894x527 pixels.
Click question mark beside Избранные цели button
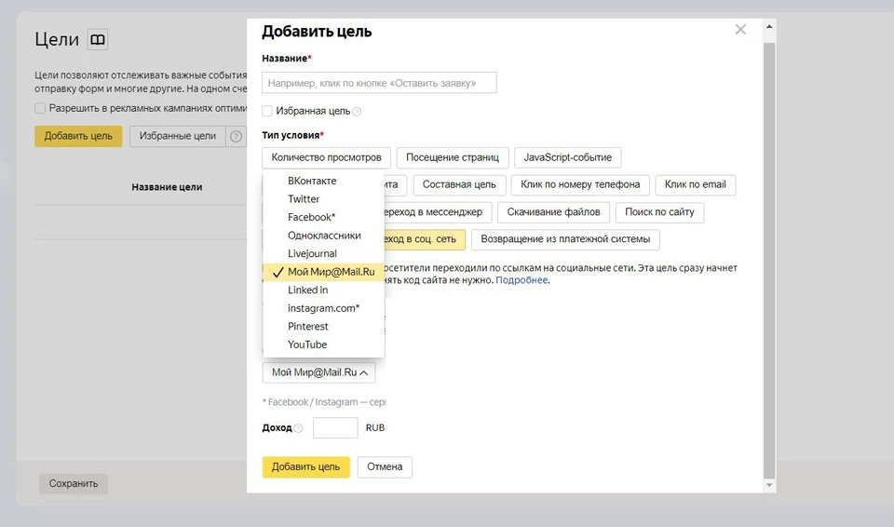pos(236,136)
